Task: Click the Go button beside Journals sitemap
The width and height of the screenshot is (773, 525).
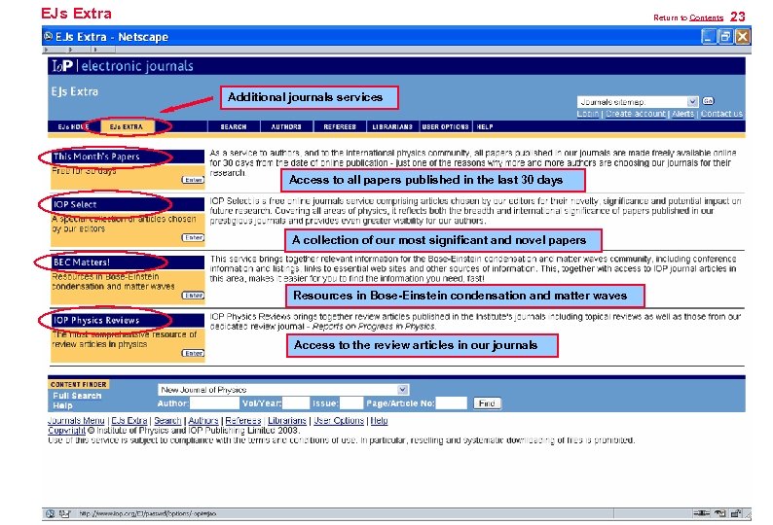Action: click(708, 101)
